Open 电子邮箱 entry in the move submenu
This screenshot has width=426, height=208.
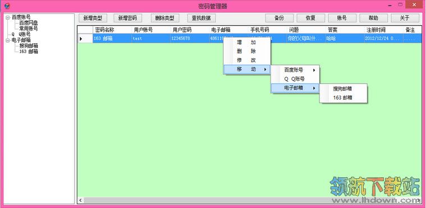pos(295,88)
